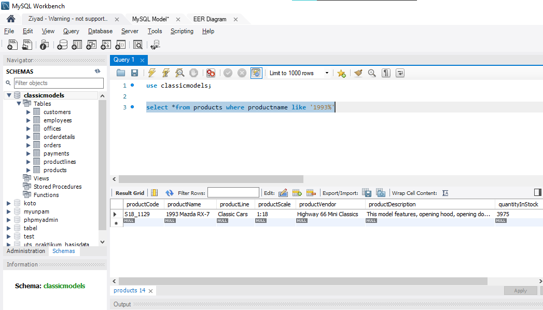The height and width of the screenshot is (310, 543).
Task: Create a new schema icon
Action: tap(62, 45)
